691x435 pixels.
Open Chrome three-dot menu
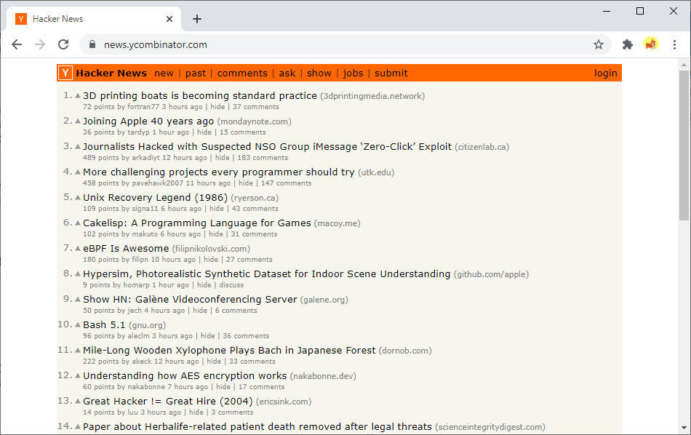674,44
